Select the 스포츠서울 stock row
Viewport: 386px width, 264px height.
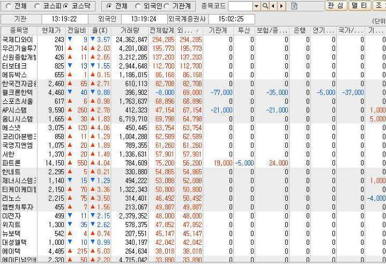(x=193, y=101)
